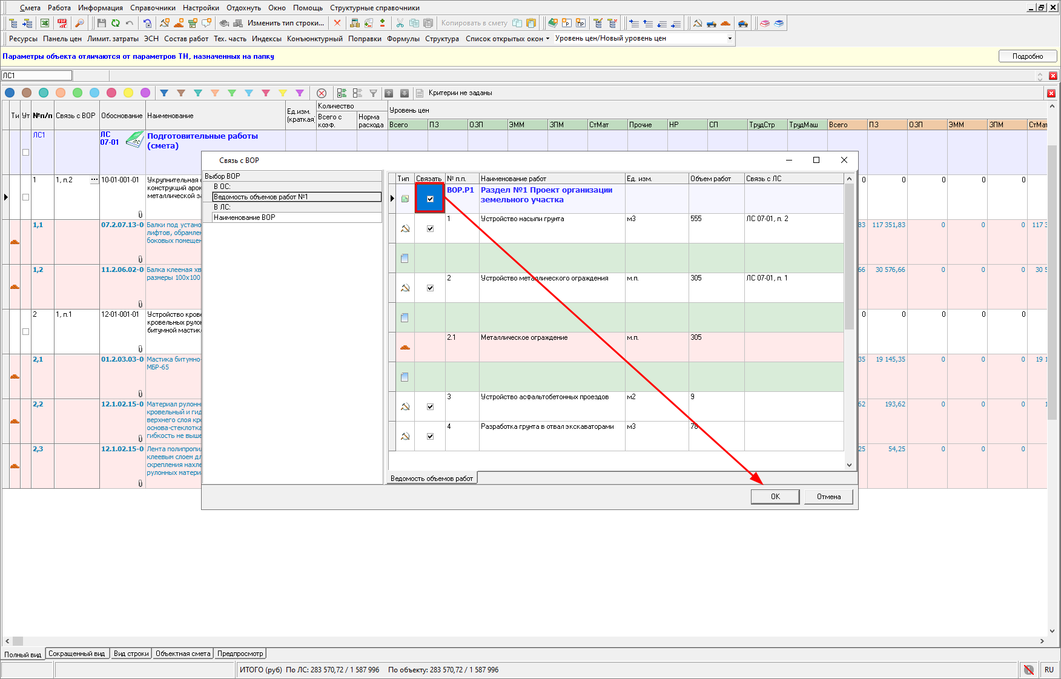Toggle checkbox for 'Устройство асфальтобетонных проездов'
Viewport: 1061px width, 679px height.
[x=430, y=406]
